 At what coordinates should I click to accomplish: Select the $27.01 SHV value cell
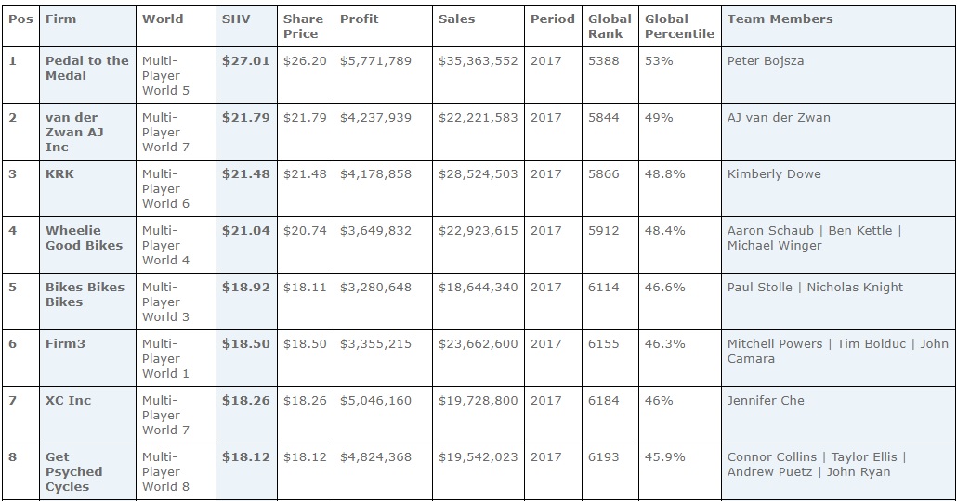click(x=245, y=60)
